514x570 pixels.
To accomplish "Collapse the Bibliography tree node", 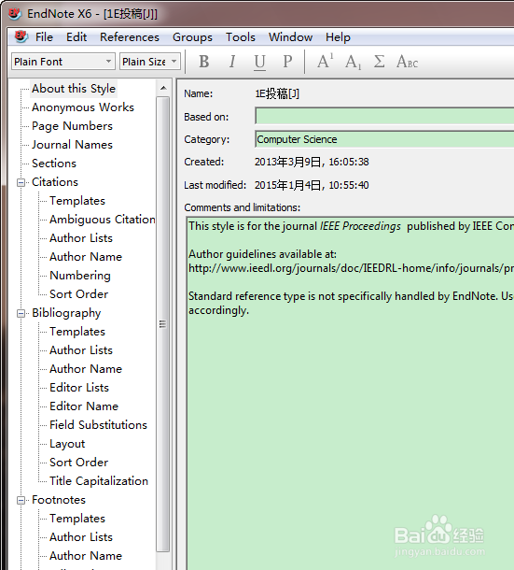I will 21,313.
